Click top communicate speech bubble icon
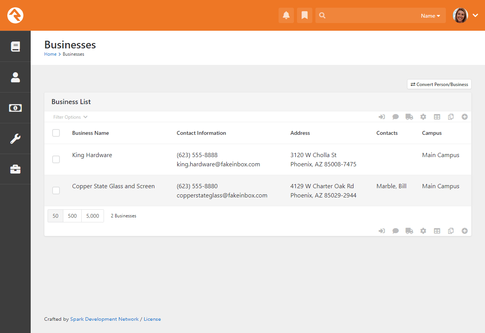Screen dimensions: 485x333 (396, 117)
